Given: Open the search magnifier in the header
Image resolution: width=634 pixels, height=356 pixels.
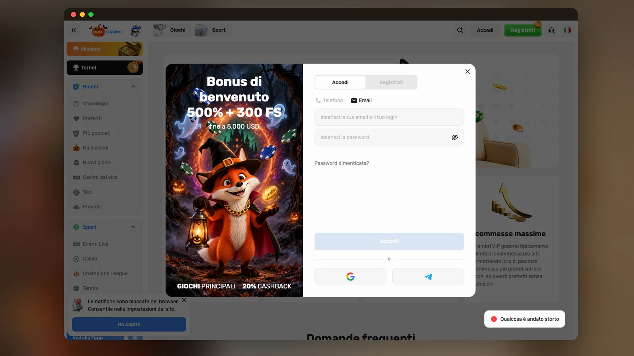Looking at the screenshot, I should point(460,30).
